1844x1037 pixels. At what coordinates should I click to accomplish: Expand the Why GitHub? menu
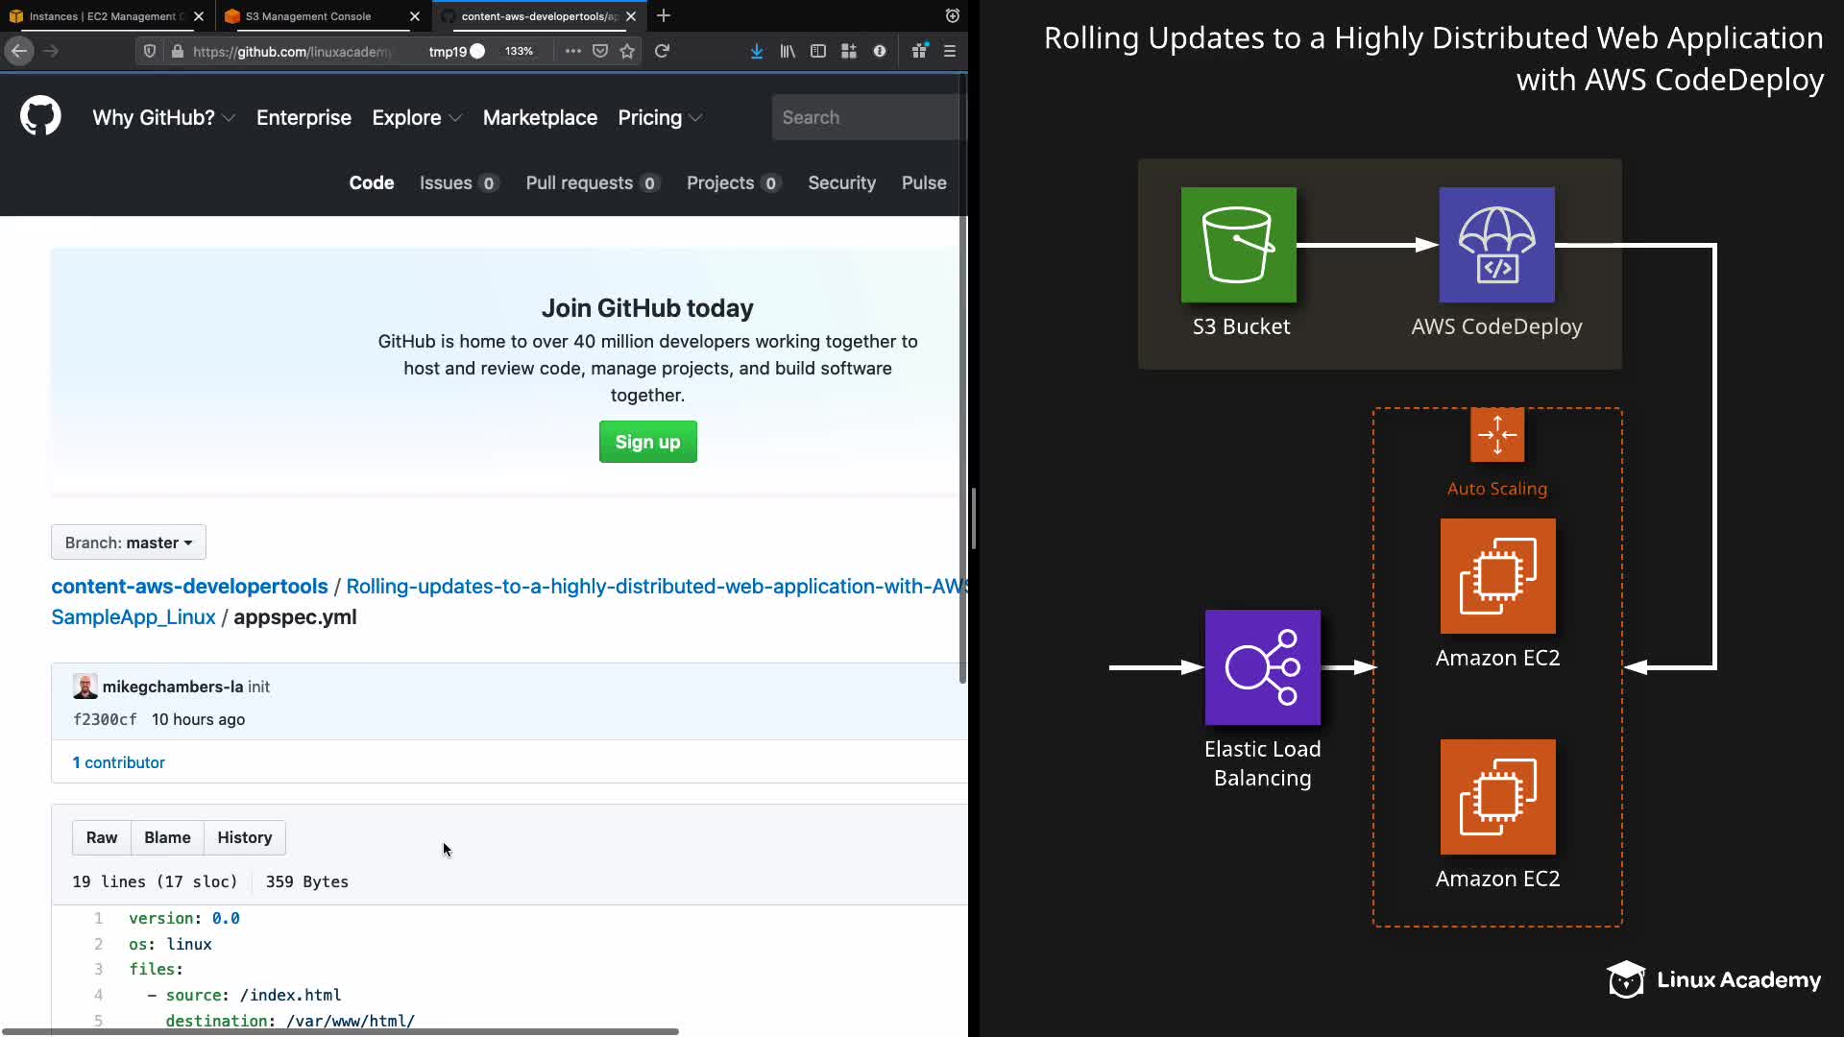[x=163, y=117]
